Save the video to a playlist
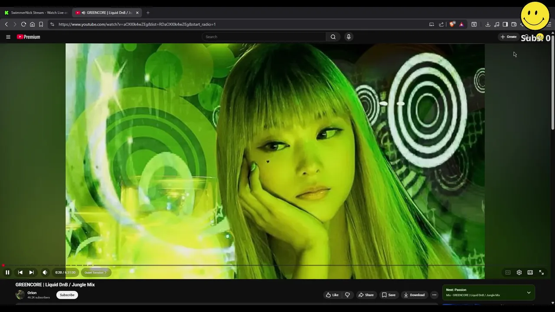Viewport: 555px width, 312px height. point(388,295)
